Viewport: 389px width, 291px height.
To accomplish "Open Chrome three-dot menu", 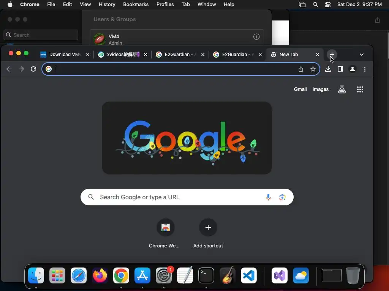I will [x=365, y=69].
